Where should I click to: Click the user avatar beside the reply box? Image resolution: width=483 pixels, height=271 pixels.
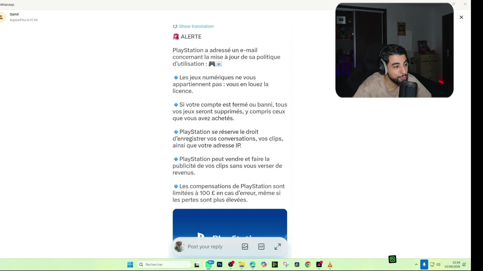pos(179,247)
